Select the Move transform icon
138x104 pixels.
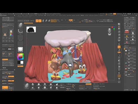[x=43, y=21]
